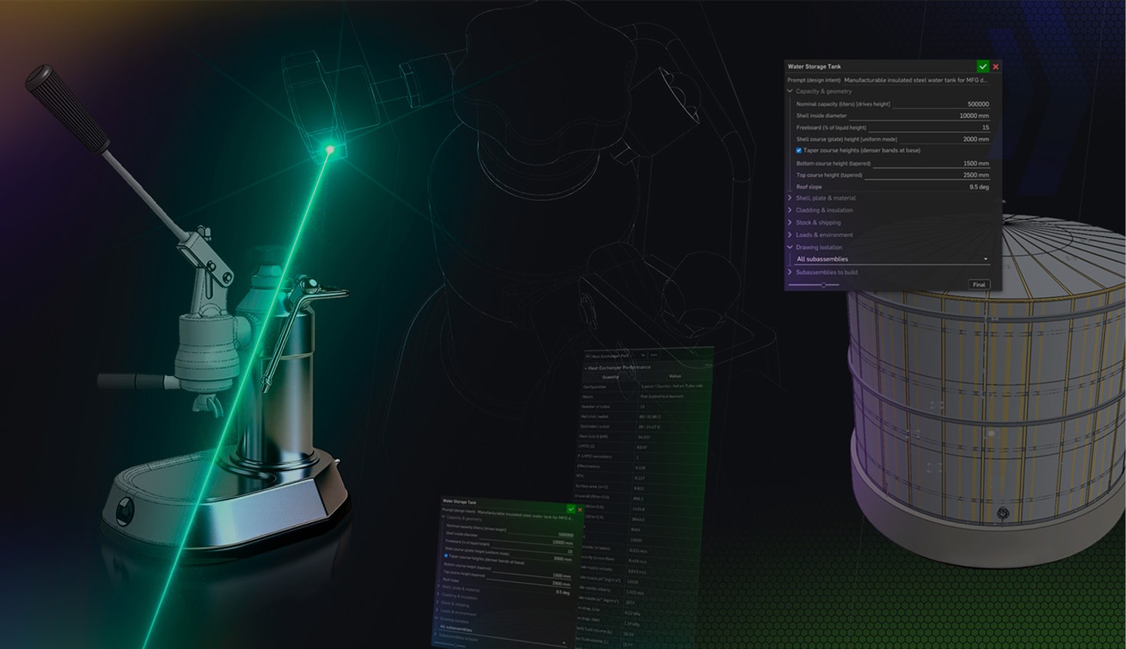Viewport: 1126px width, 649px height.
Task: Click orange X in dimmed Water Storage Tank panel
Action: 580,510
